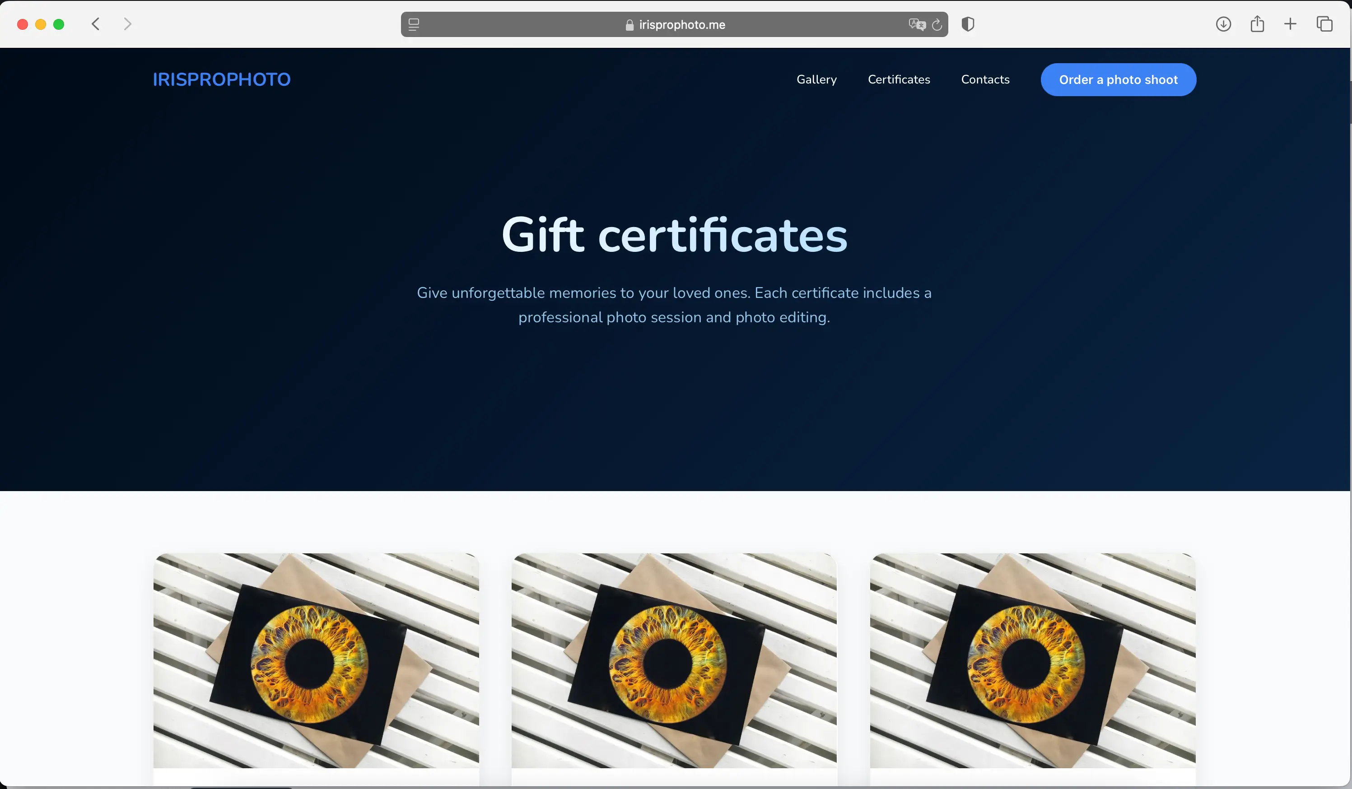Select the middle certificate iris thumbnail
The image size is (1352, 789).
[x=674, y=661]
